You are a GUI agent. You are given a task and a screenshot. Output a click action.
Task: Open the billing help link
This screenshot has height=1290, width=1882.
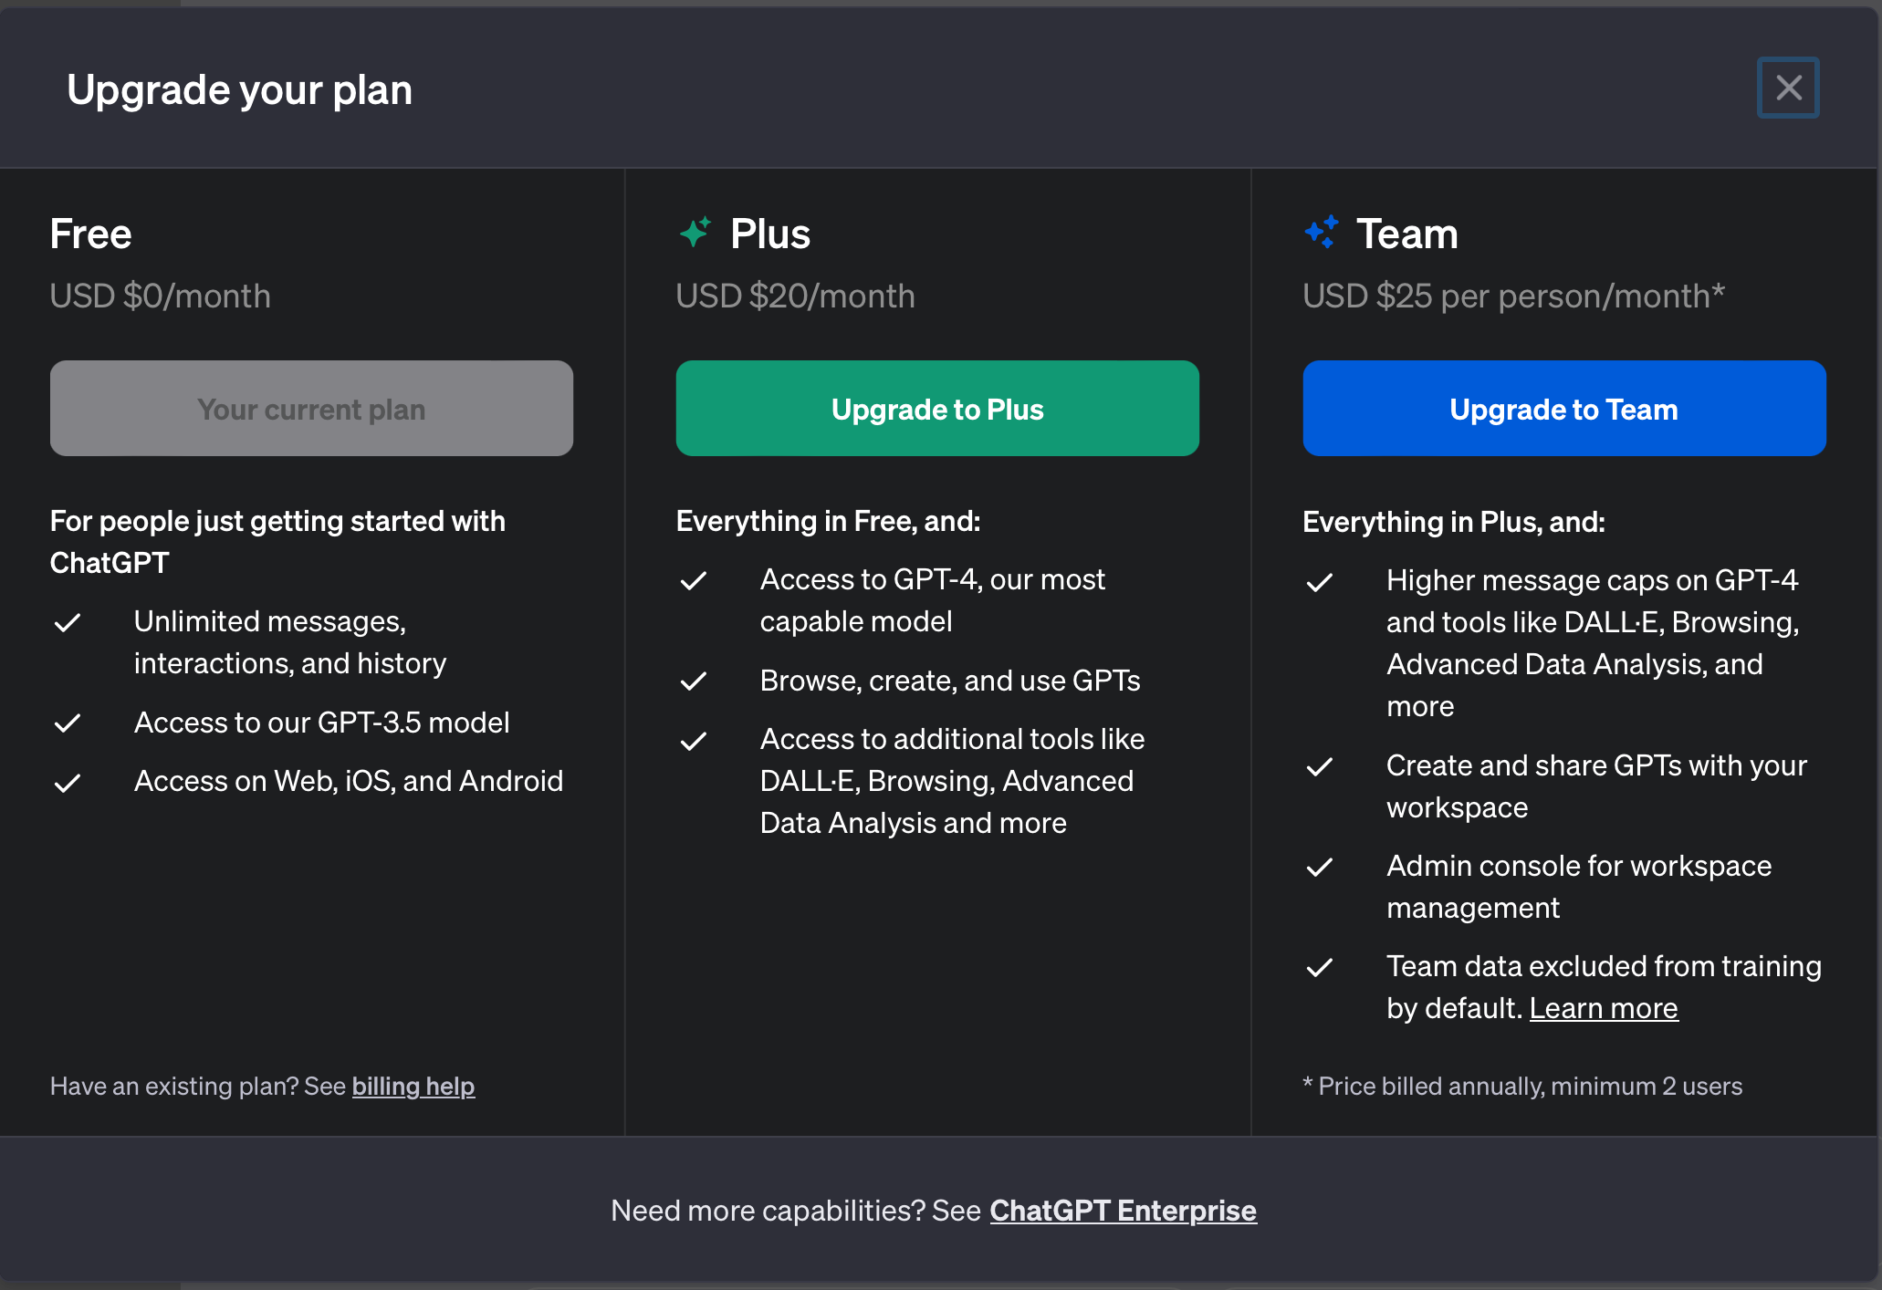[413, 1086]
